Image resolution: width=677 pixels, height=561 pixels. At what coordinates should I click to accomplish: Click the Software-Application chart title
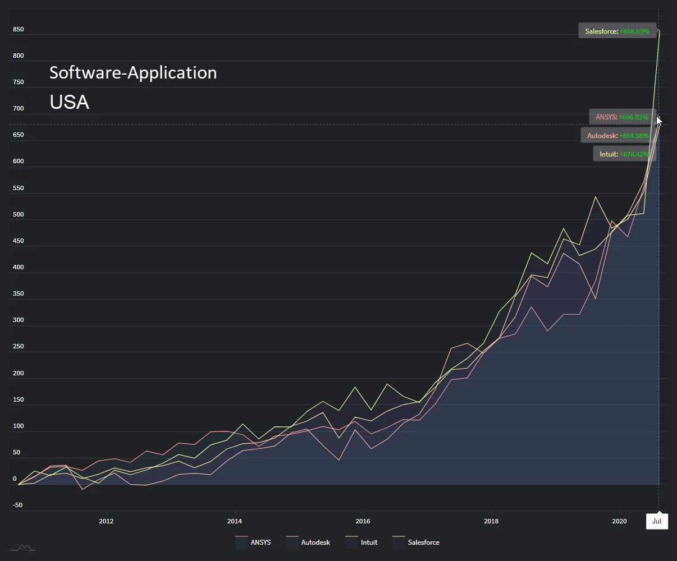point(133,73)
